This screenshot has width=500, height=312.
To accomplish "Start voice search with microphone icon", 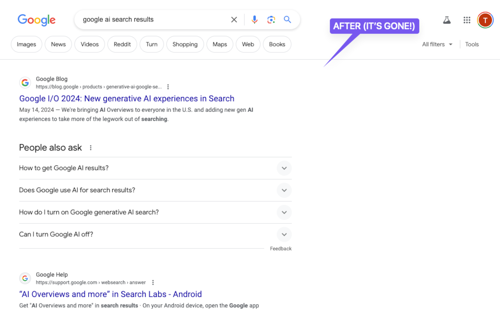I will 254,19.
